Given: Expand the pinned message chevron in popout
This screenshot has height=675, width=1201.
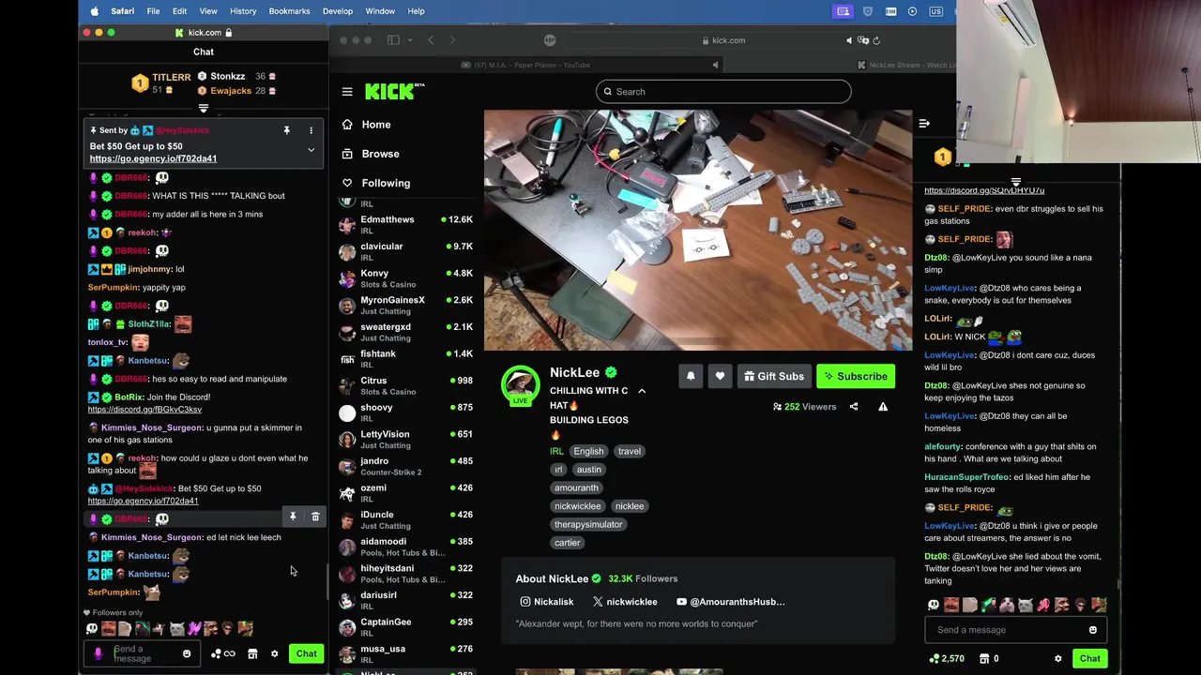Looking at the screenshot, I should coord(311,149).
